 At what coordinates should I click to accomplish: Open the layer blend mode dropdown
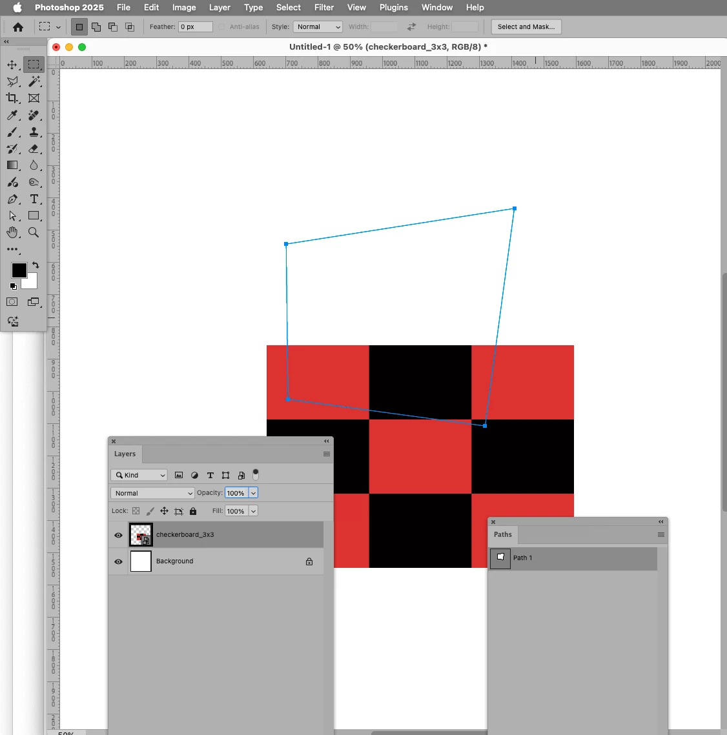tap(152, 493)
